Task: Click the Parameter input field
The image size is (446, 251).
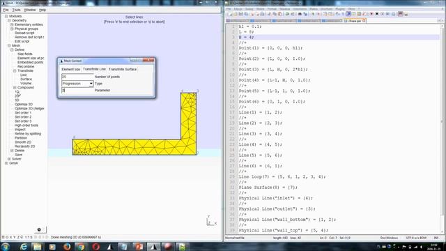Action: 77,90
